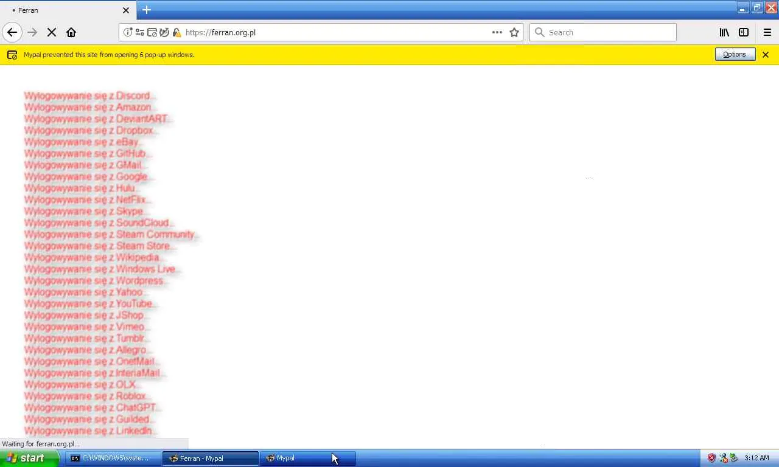
Task: Click the "Wylogowywanie się z ChatGPT" line
Action: [92, 407]
